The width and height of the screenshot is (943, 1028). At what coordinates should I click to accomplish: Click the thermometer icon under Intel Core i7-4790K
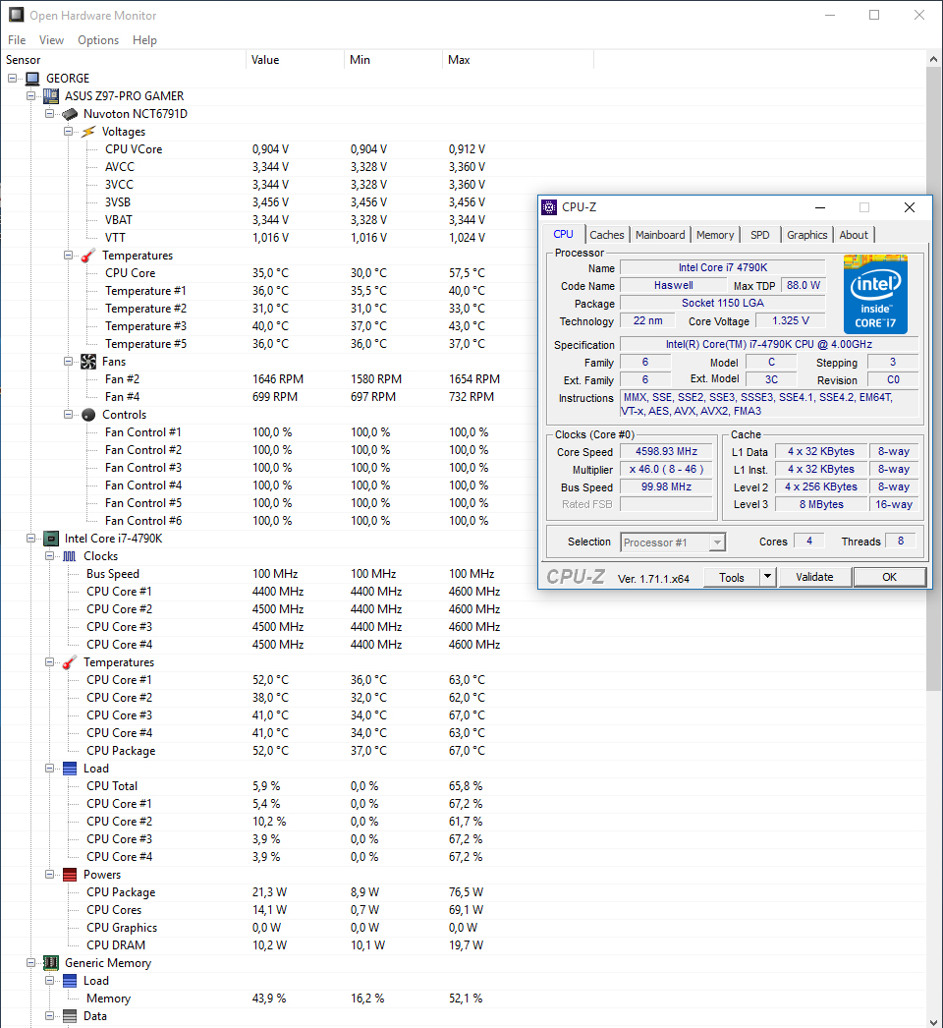point(70,662)
